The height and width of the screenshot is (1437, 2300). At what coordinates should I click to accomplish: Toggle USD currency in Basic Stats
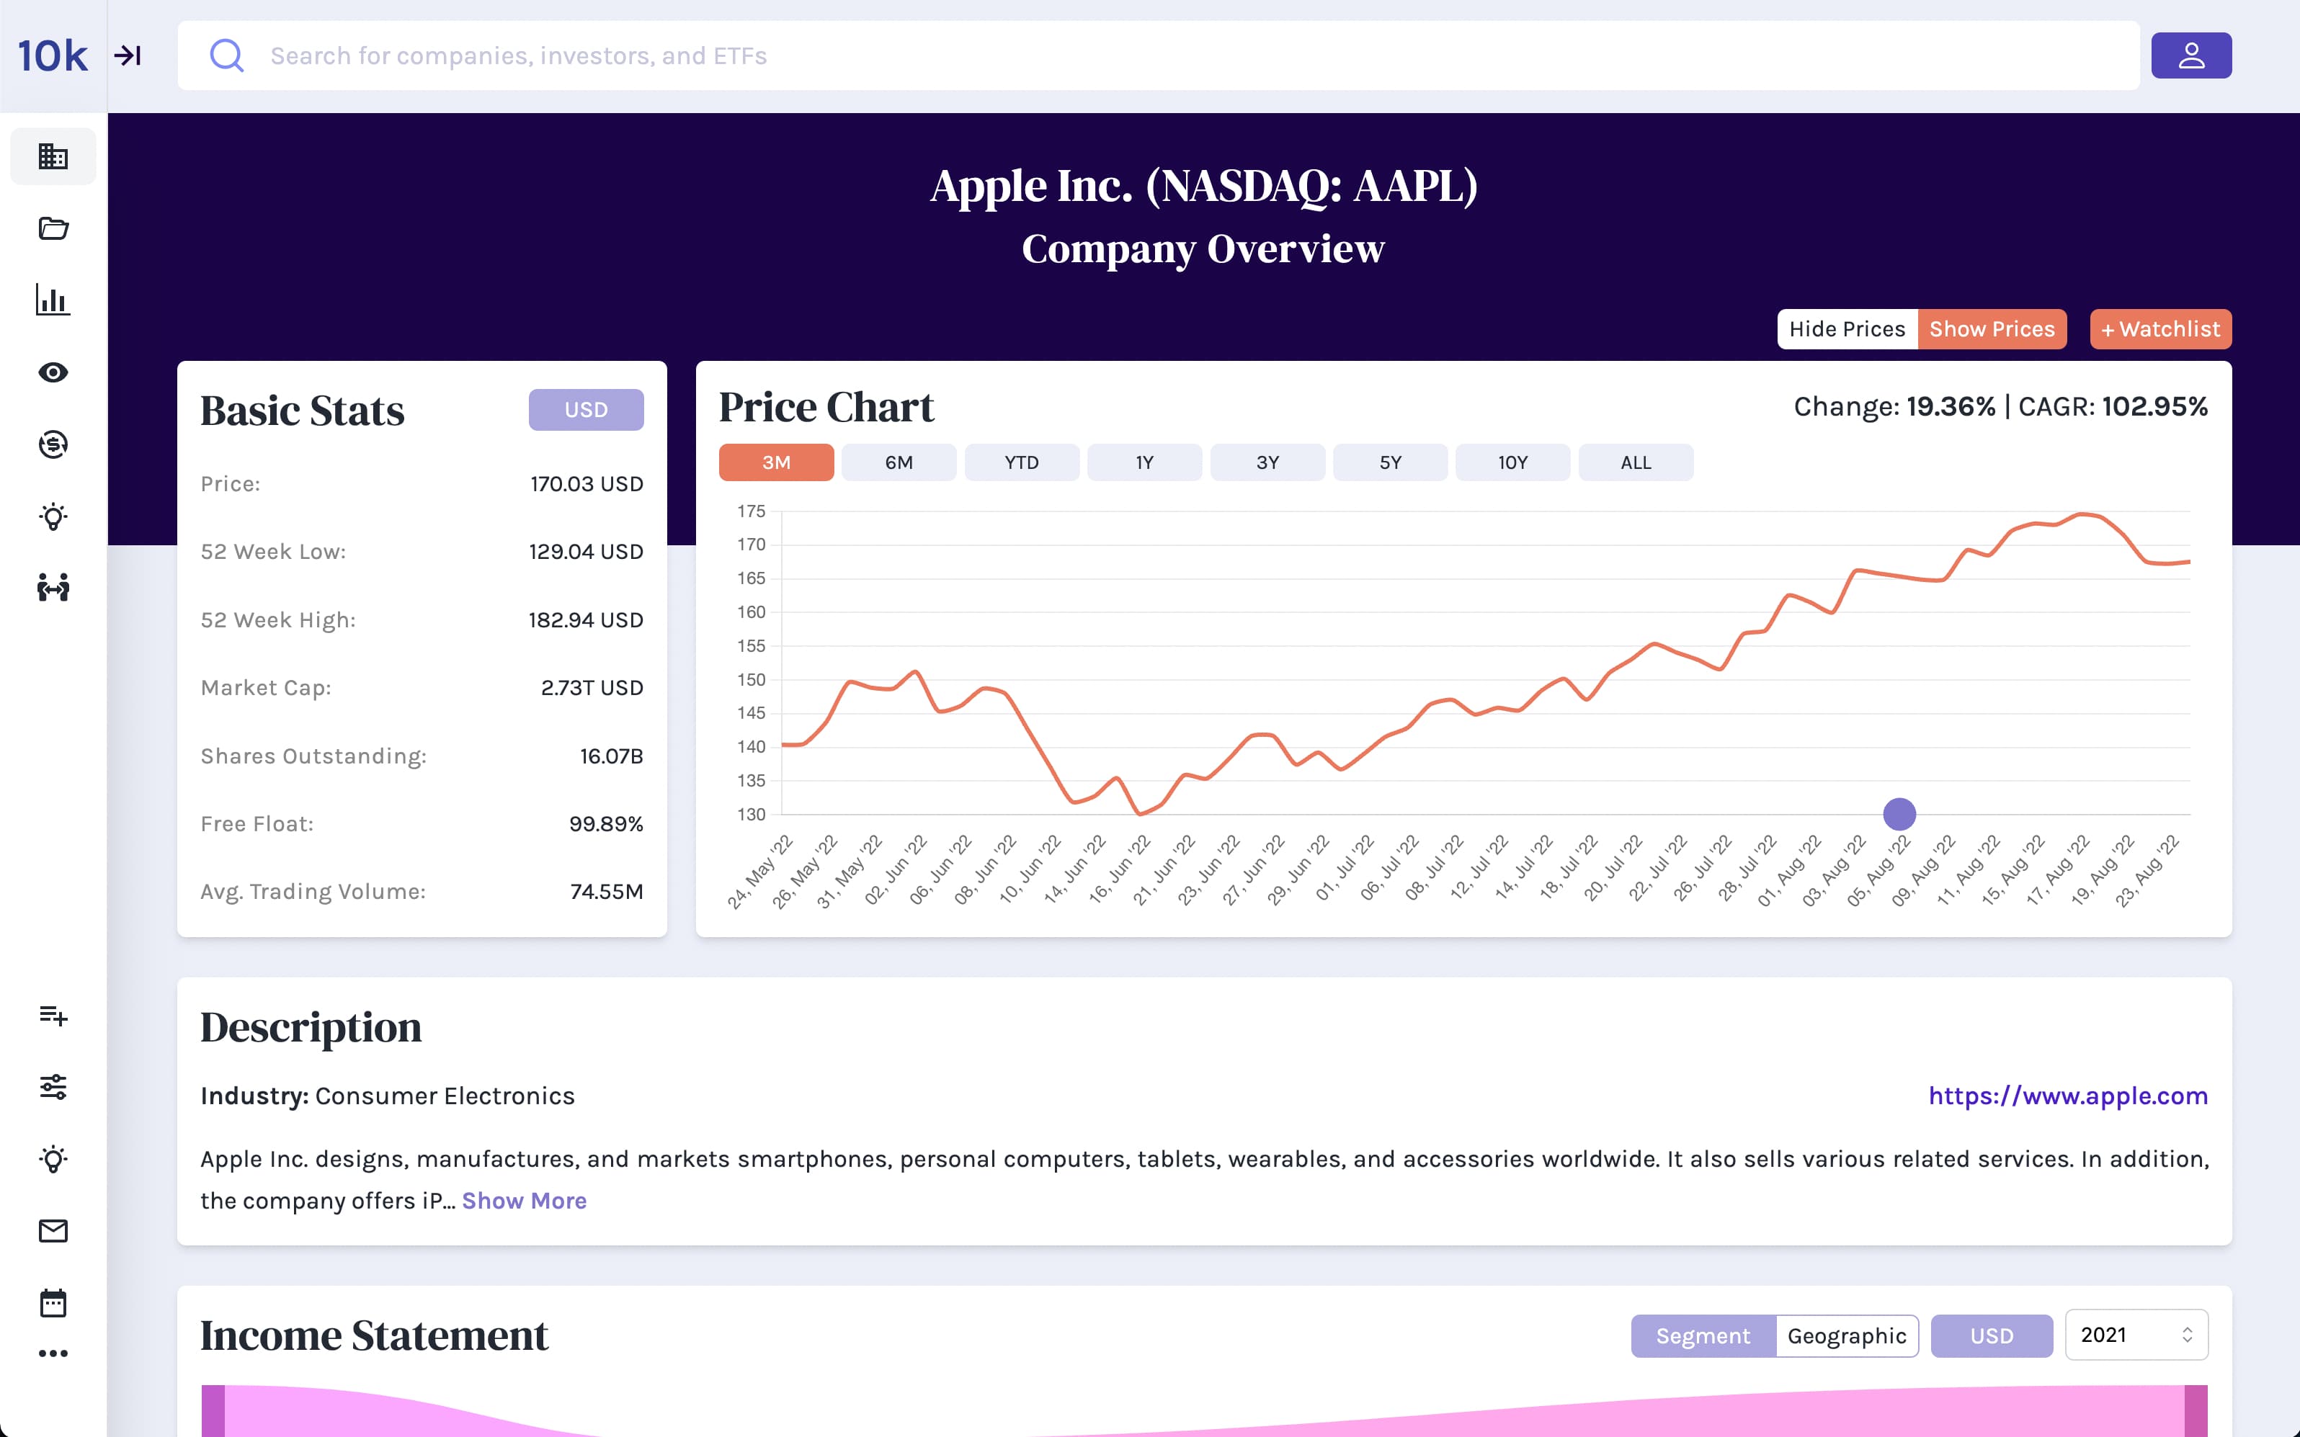[x=587, y=410]
